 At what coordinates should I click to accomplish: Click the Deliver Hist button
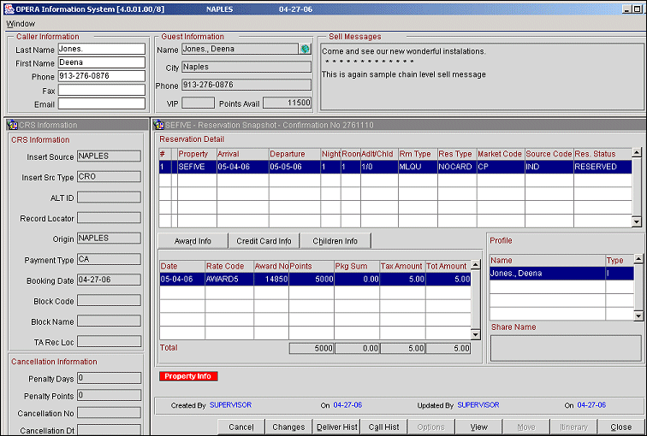tap(335, 427)
